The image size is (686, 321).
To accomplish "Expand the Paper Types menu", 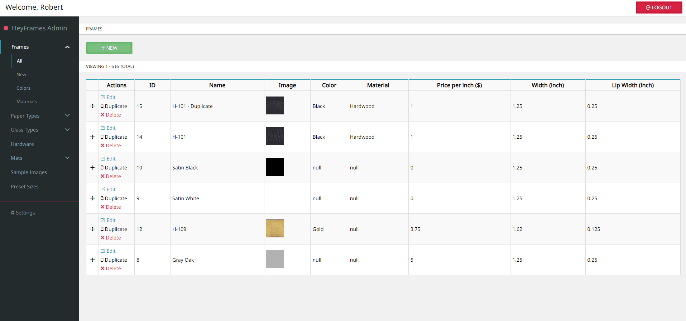I will 67,116.
